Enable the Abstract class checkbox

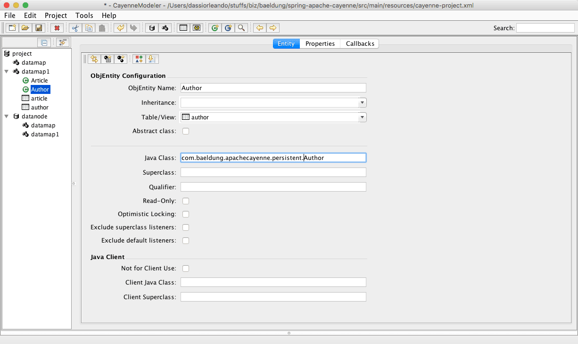(x=186, y=131)
